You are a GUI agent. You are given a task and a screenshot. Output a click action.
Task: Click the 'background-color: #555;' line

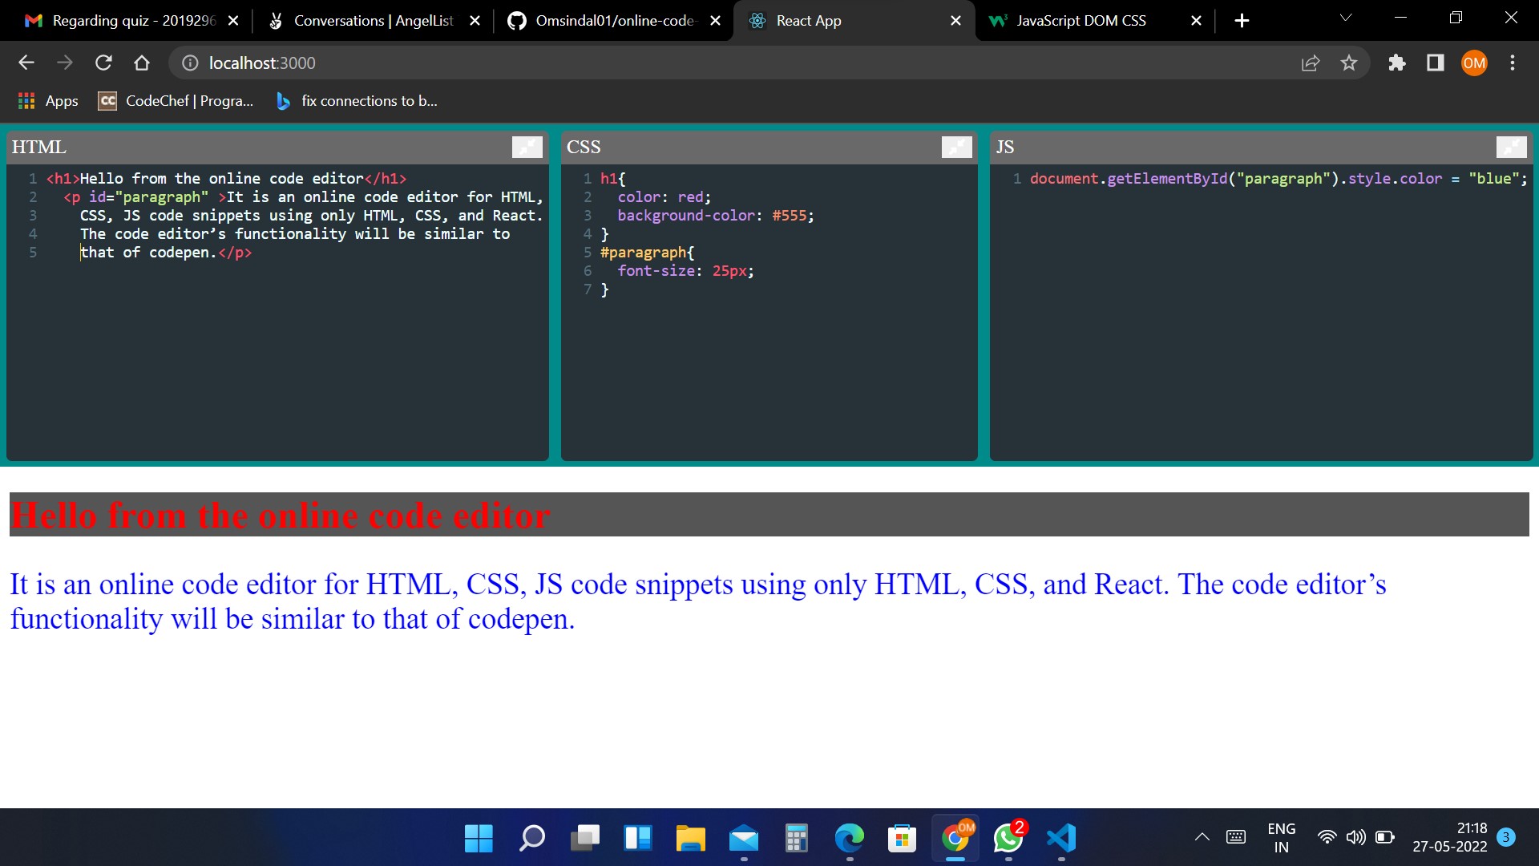[x=715, y=216]
